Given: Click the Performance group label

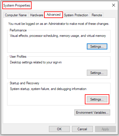Looking at the screenshot, I should [18, 30].
